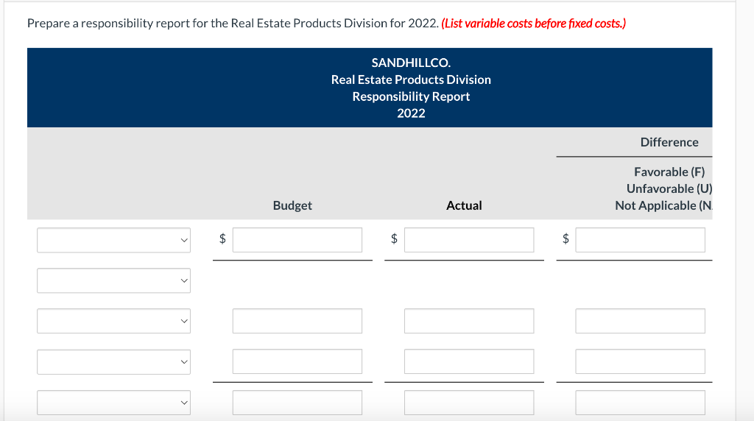The image size is (754, 421).
Task: Click the fourth row Budget input field
Action: (297, 362)
